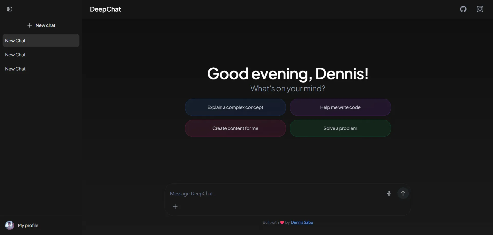Open the third New Chat conversation

(x=41, y=69)
